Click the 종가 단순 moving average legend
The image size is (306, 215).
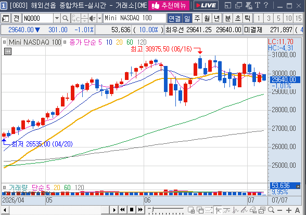point(83,42)
